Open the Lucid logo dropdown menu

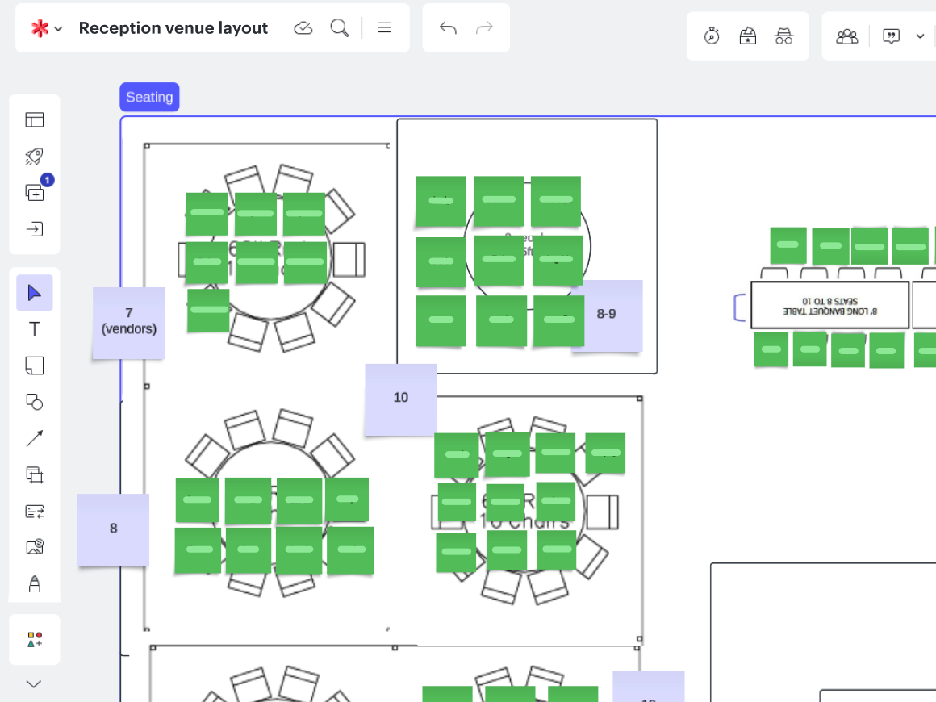[46, 28]
